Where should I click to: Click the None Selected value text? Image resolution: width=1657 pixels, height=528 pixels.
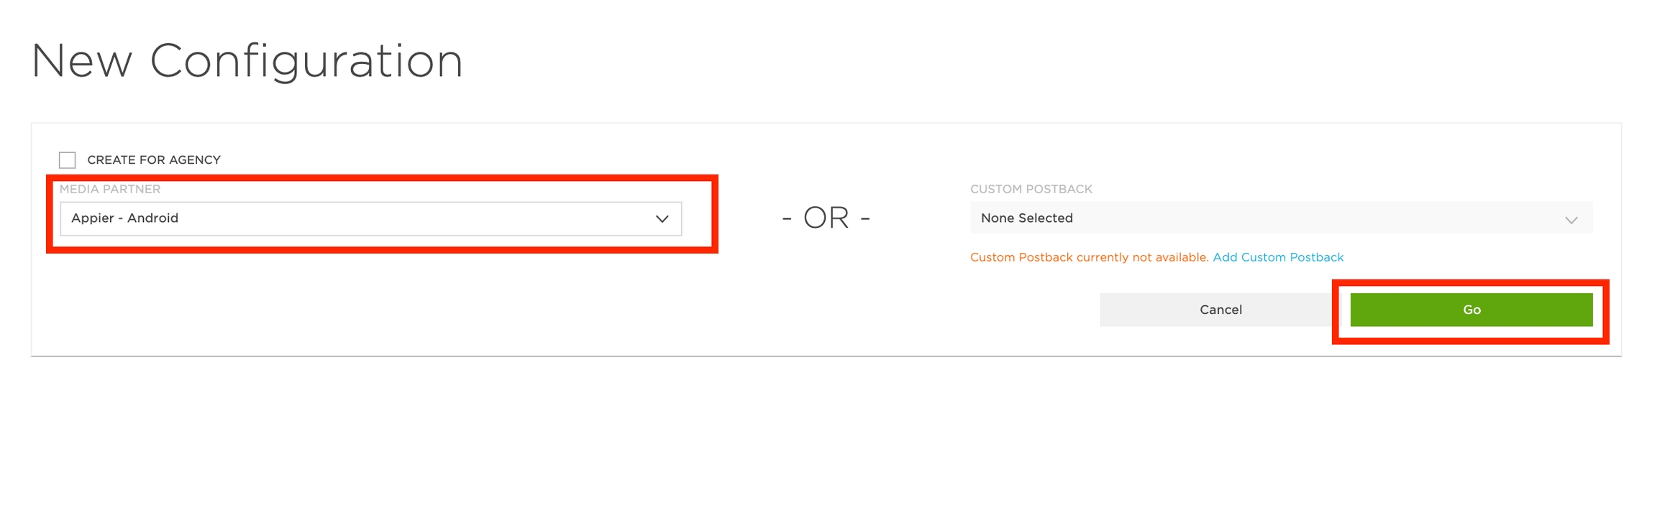pyautogui.click(x=1026, y=218)
